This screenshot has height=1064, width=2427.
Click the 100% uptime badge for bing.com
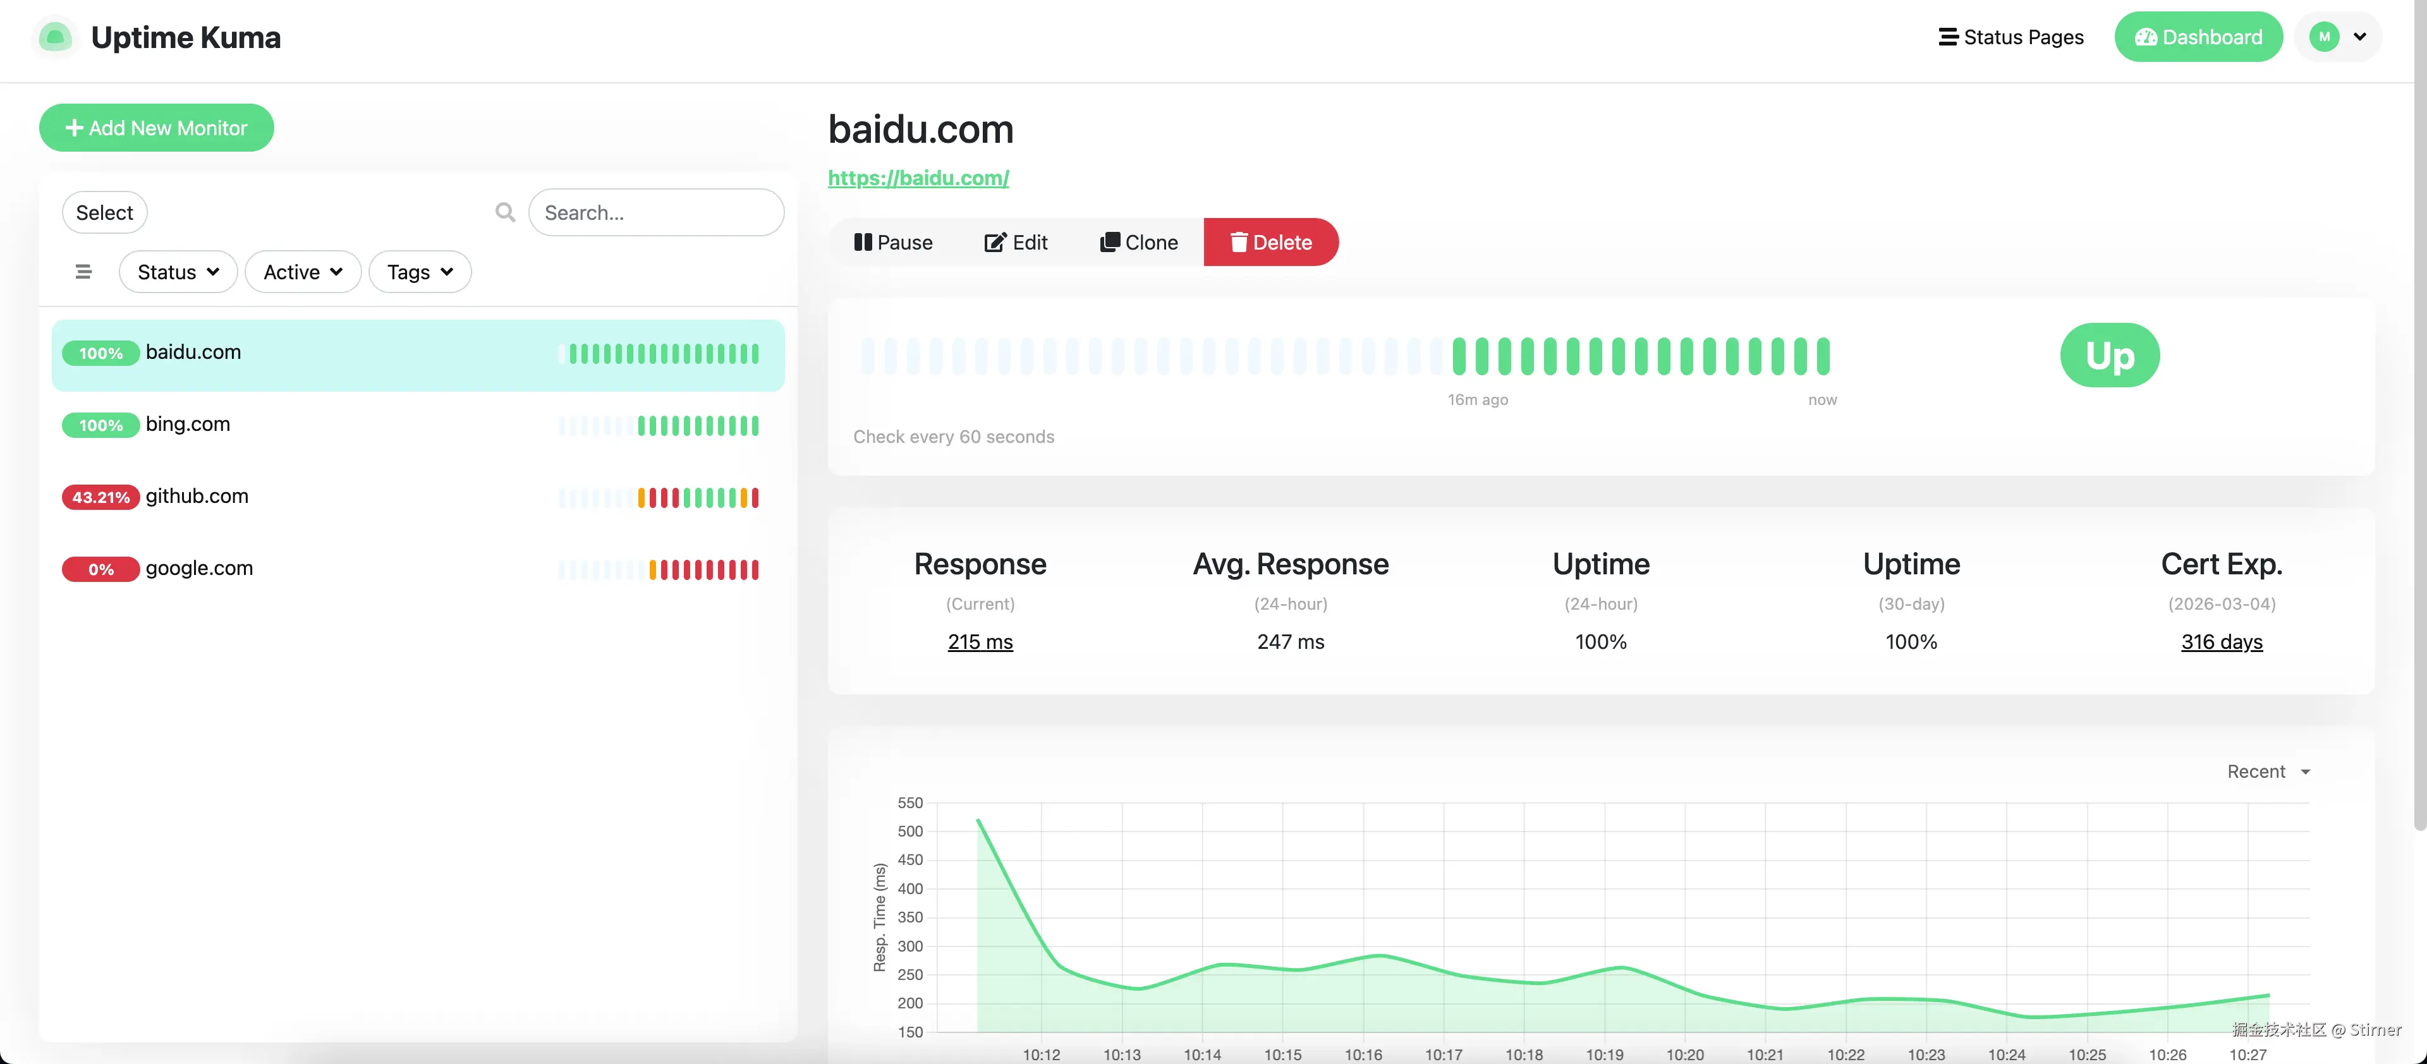click(101, 426)
